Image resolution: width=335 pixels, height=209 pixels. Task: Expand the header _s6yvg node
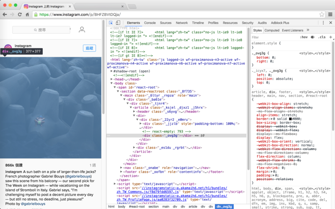pyautogui.click(x=134, y=112)
